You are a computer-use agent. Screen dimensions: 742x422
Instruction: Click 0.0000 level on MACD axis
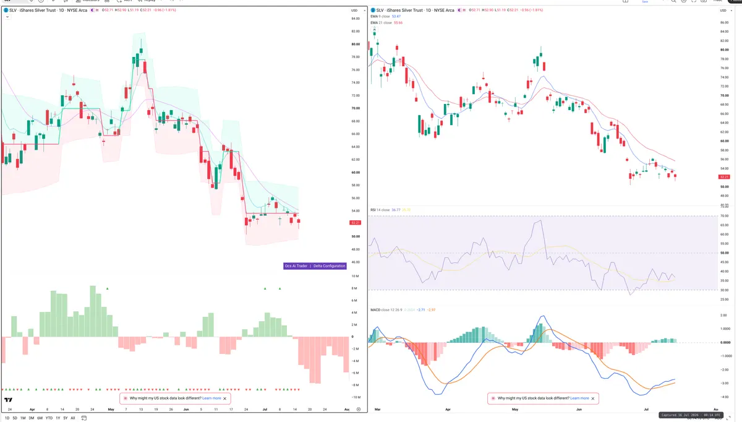point(725,342)
